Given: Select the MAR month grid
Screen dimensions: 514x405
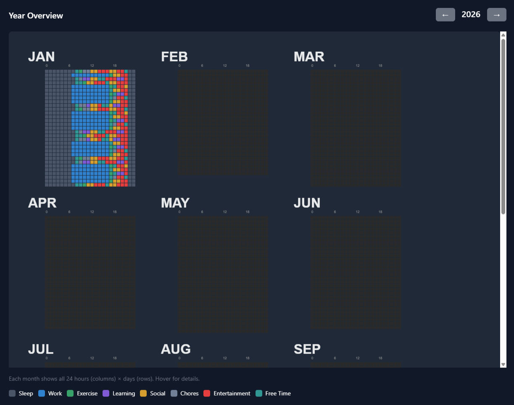Looking at the screenshot, I should (x=356, y=127).
